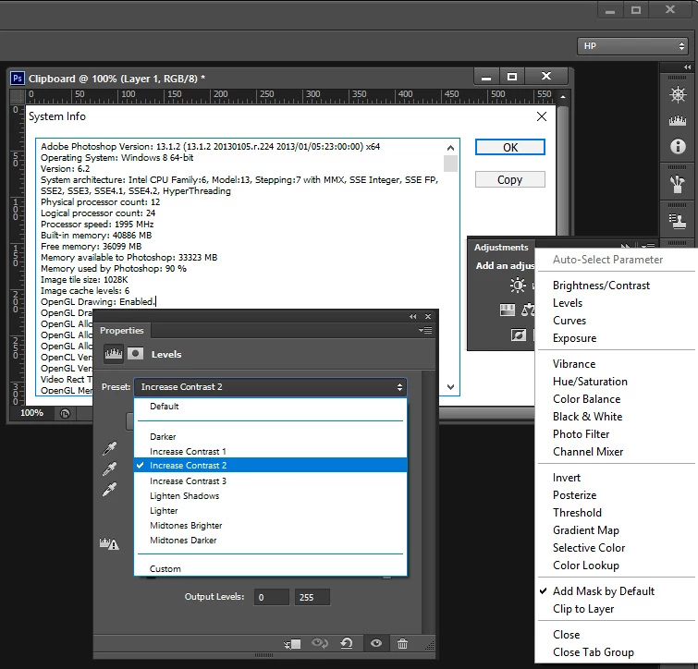Pick the black point eyedropper
Viewport: 698px width, 669px height.
109,448
